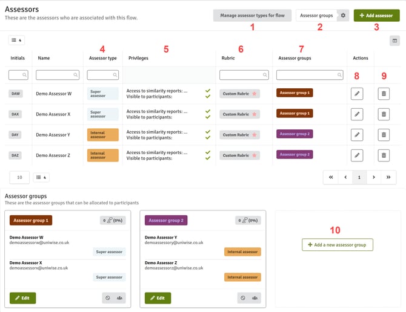This screenshot has height=312, width=406.
Task: Delete Demo Assessor X using trash icon
Action: [384, 114]
